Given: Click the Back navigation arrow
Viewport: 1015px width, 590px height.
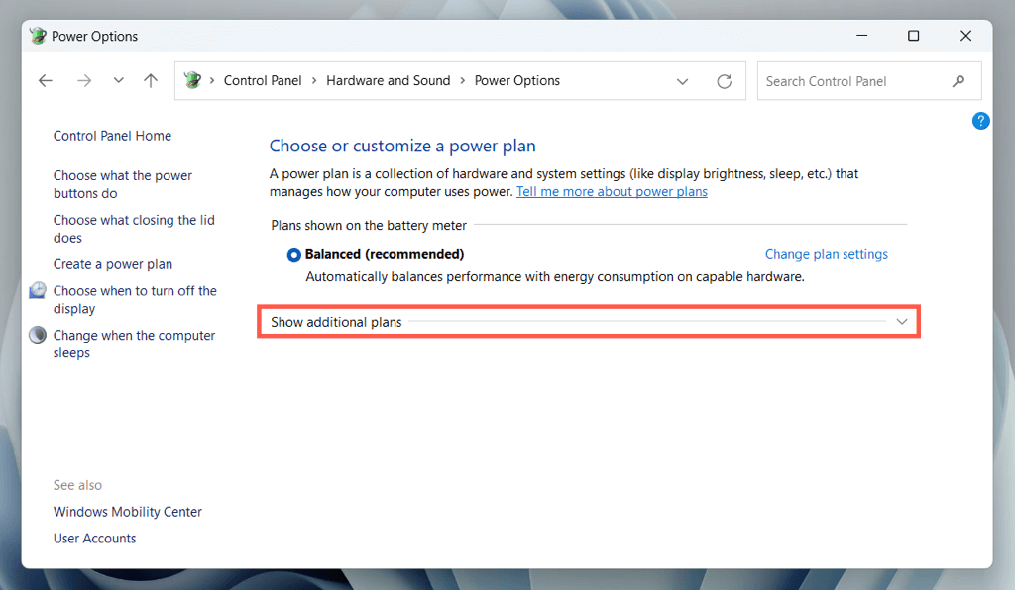Looking at the screenshot, I should coord(45,81).
